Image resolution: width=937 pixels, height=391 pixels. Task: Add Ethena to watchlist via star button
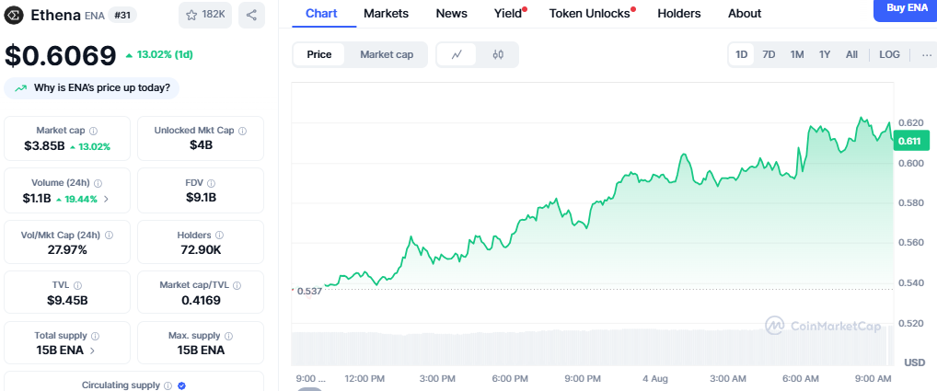coord(205,16)
